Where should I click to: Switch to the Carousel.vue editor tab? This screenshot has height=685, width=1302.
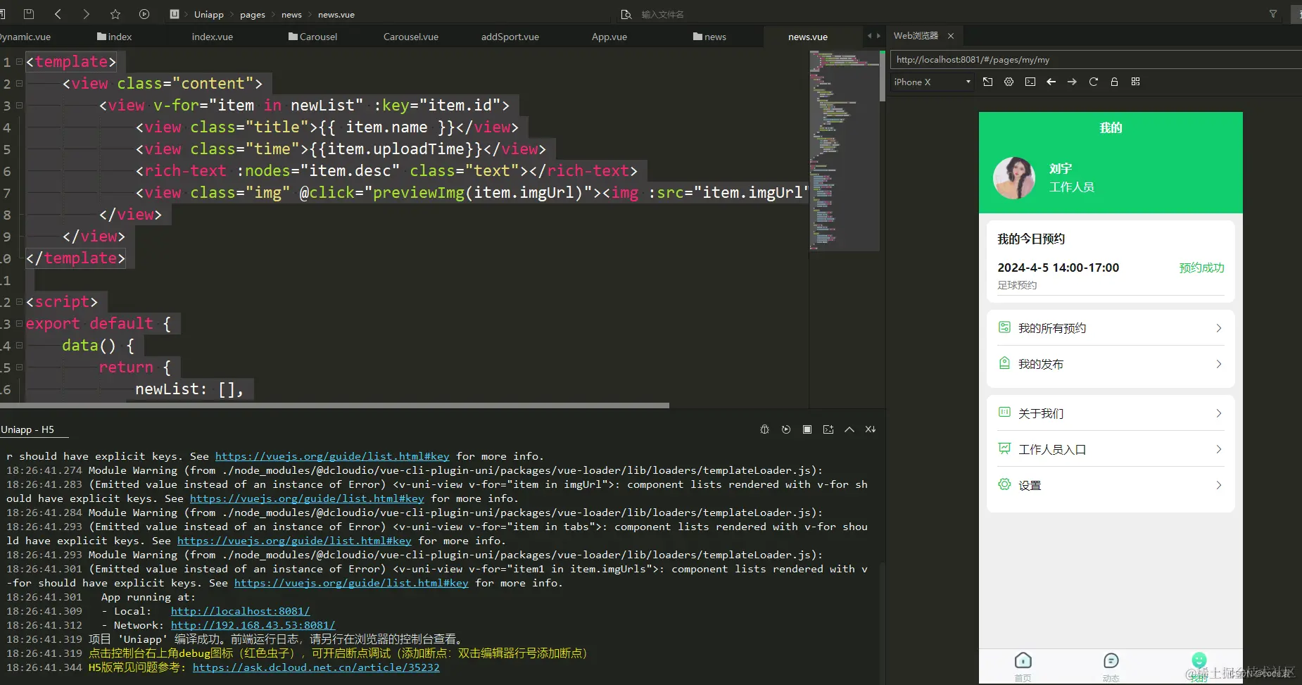point(410,37)
